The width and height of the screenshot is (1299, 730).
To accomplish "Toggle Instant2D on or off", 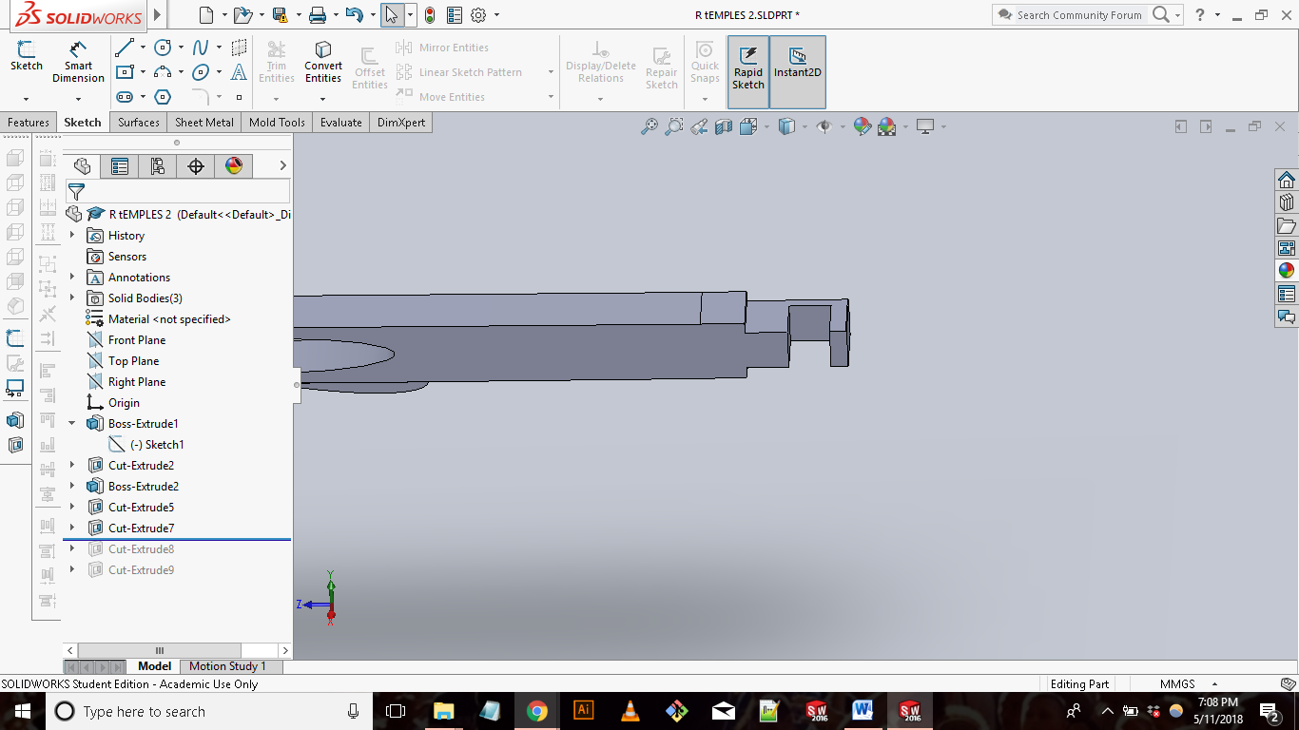I will coord(798,72).
